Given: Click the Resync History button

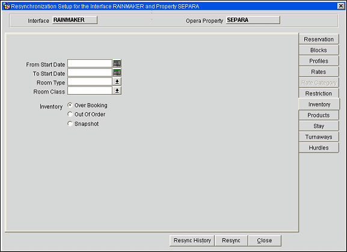Looking at the screenshot, I should (192, 241).
